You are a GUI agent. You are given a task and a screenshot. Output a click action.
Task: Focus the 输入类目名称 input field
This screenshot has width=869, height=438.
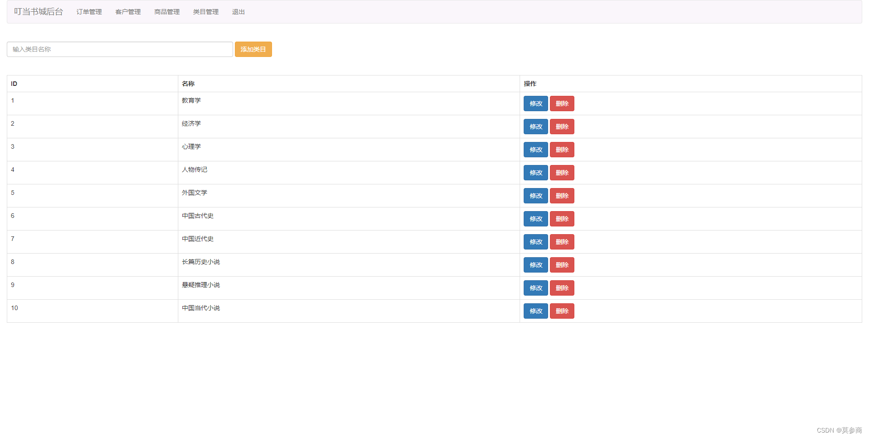(120, 49)
